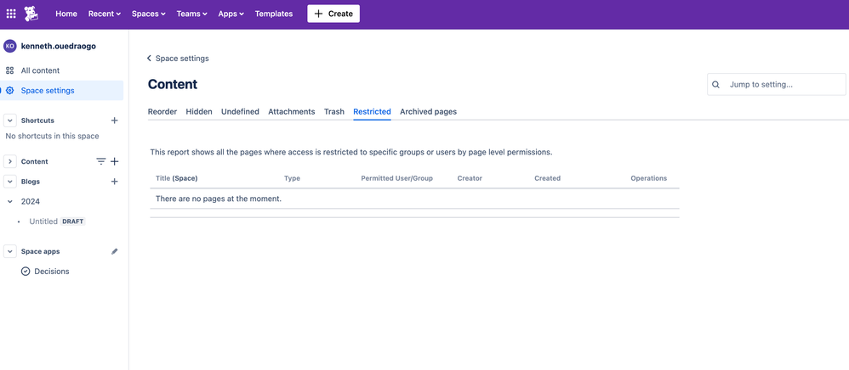Screen dimensions: 849x370
Task: Click the Create button
Action: [333, 14]
